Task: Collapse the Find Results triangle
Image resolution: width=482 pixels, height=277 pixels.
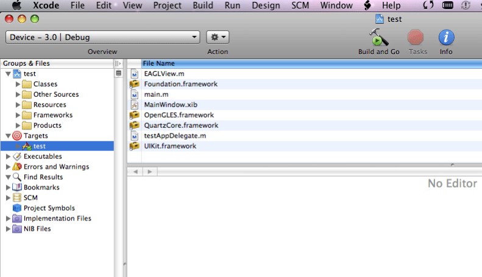Action: (9, 177)
